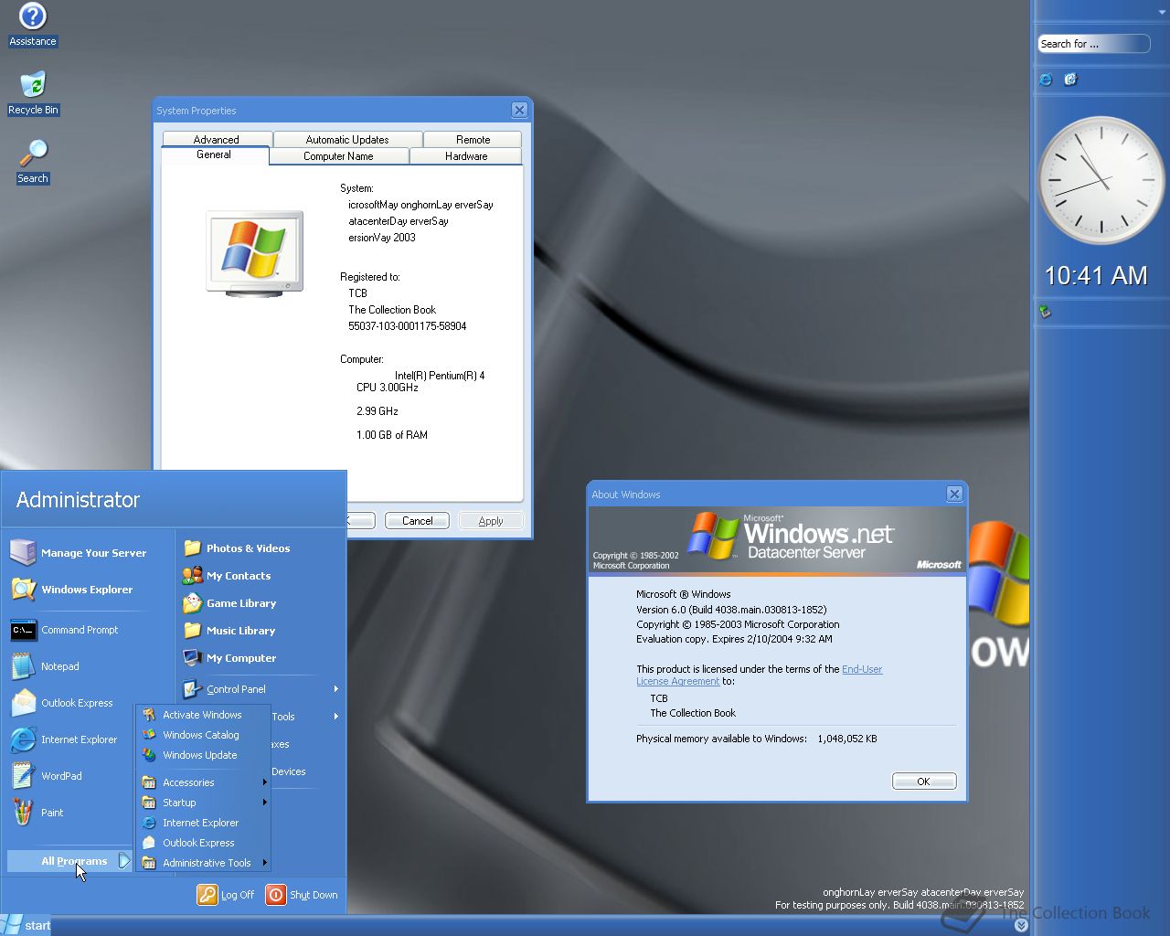Expand the Startup program group
Image resolution: width=1170 pixels, height=936 pixels.
[x=265, y=803]
